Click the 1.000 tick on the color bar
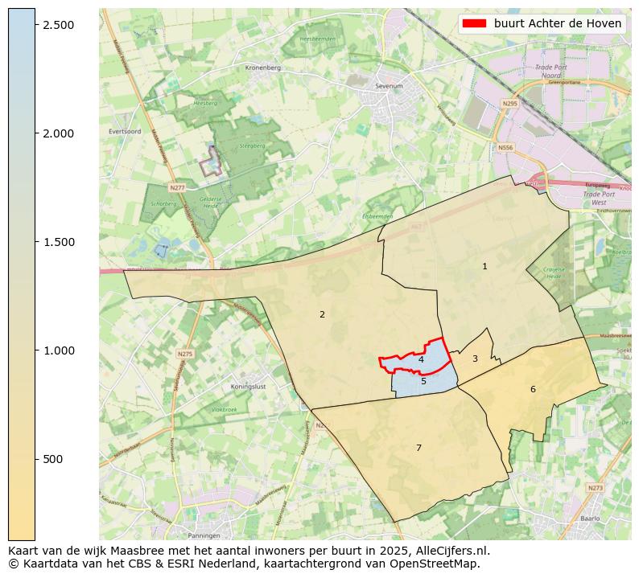Image resolution: width=639 pixels, height=578 pixels. [60, 350]
